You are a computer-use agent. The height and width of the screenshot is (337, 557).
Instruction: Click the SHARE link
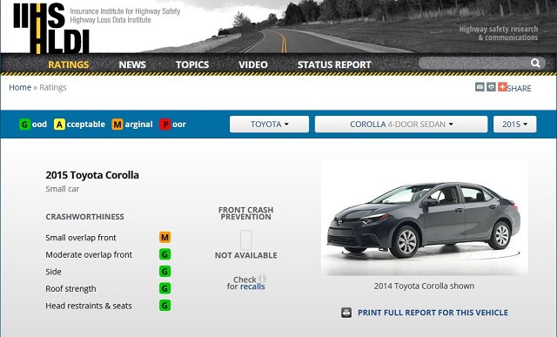tap(519, 88)
